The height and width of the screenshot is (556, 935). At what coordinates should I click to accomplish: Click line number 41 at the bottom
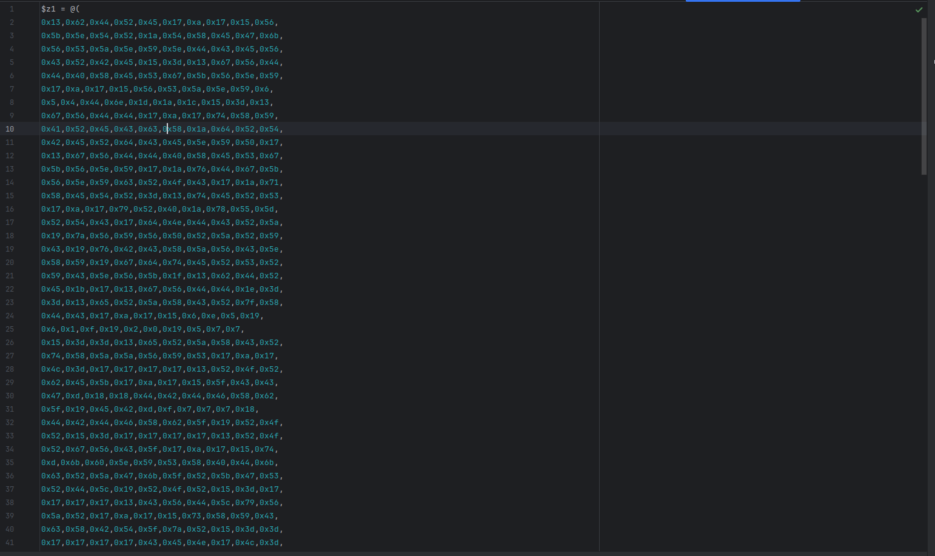[10, 542]
